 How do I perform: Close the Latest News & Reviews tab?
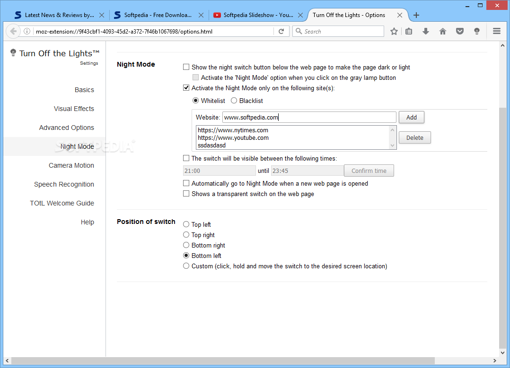tap(101, 15)
